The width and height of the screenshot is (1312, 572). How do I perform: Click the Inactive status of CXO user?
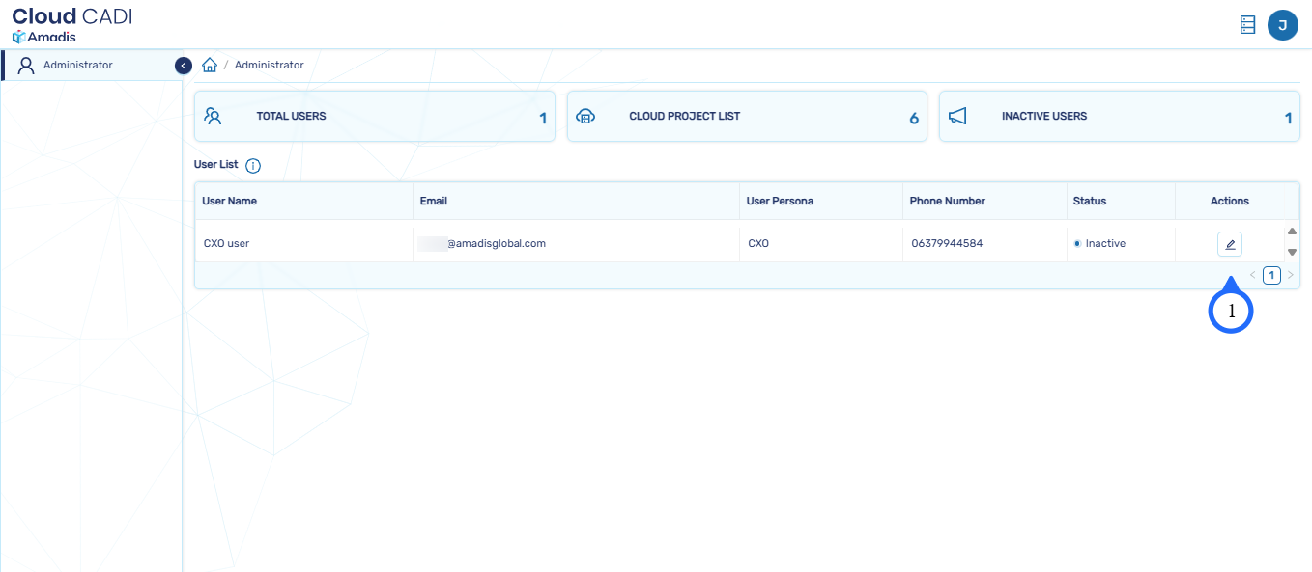tap(1104, 244)
